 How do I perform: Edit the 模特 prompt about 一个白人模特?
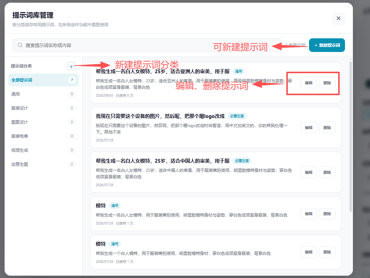(x=308, y=252)
